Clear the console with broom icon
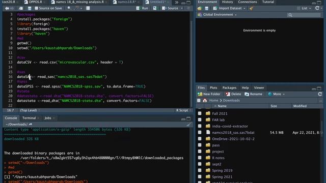 pos(188,124)
